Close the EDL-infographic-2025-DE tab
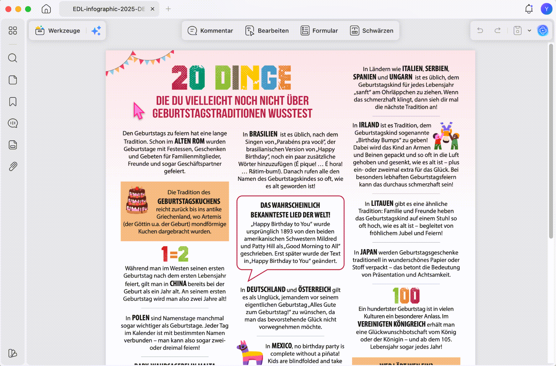 [152, 9]
